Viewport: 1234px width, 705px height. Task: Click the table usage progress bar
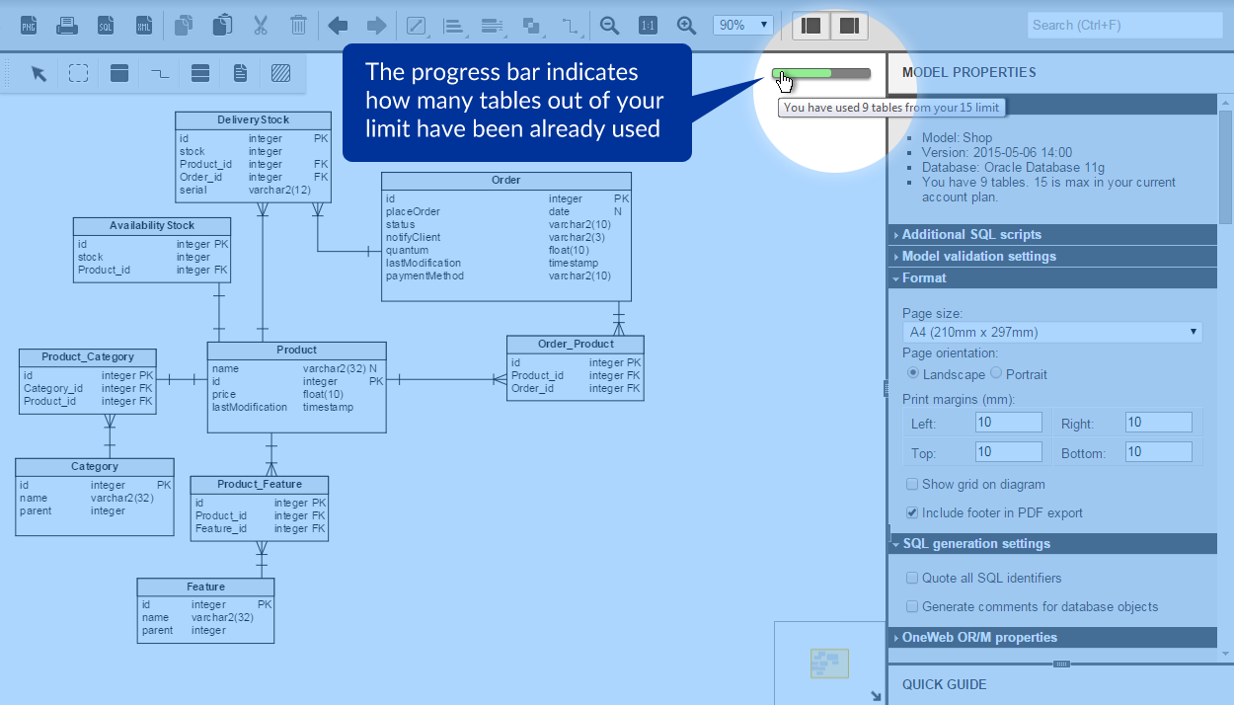pyautogui.click(x=821, y=74)
